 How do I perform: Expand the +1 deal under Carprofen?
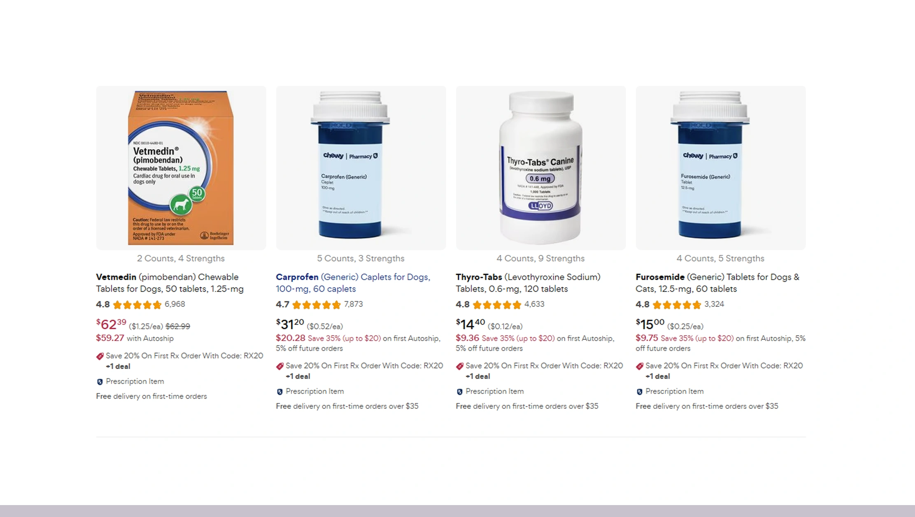coord(298,376)
